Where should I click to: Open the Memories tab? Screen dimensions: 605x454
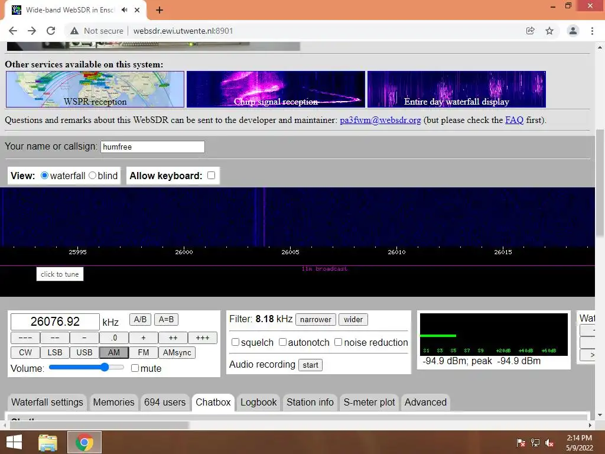(x=114, y=402)
